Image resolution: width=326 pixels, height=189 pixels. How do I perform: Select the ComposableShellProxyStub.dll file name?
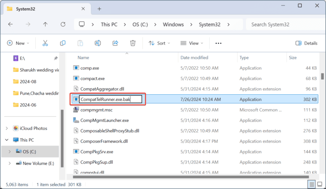point(110,131)
